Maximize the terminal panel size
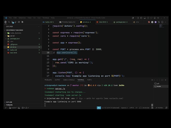 tap(162, 80)
